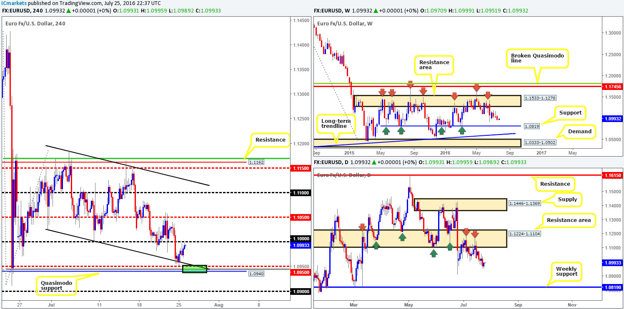
Task: Select a red down arrow in the weekly resistance area
Action: click(x=382, y=92)
